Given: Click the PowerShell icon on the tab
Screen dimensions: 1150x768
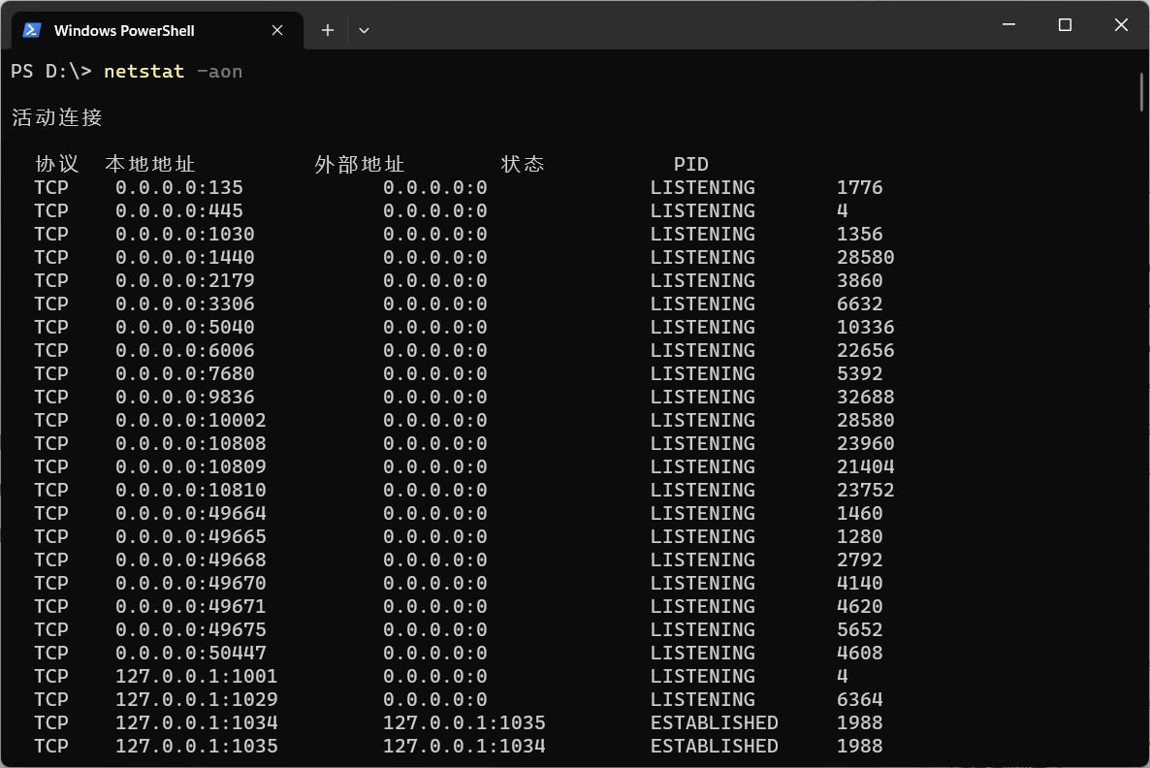Looking at the screenshot, I should pyautogui.click(x=31, y=30).
